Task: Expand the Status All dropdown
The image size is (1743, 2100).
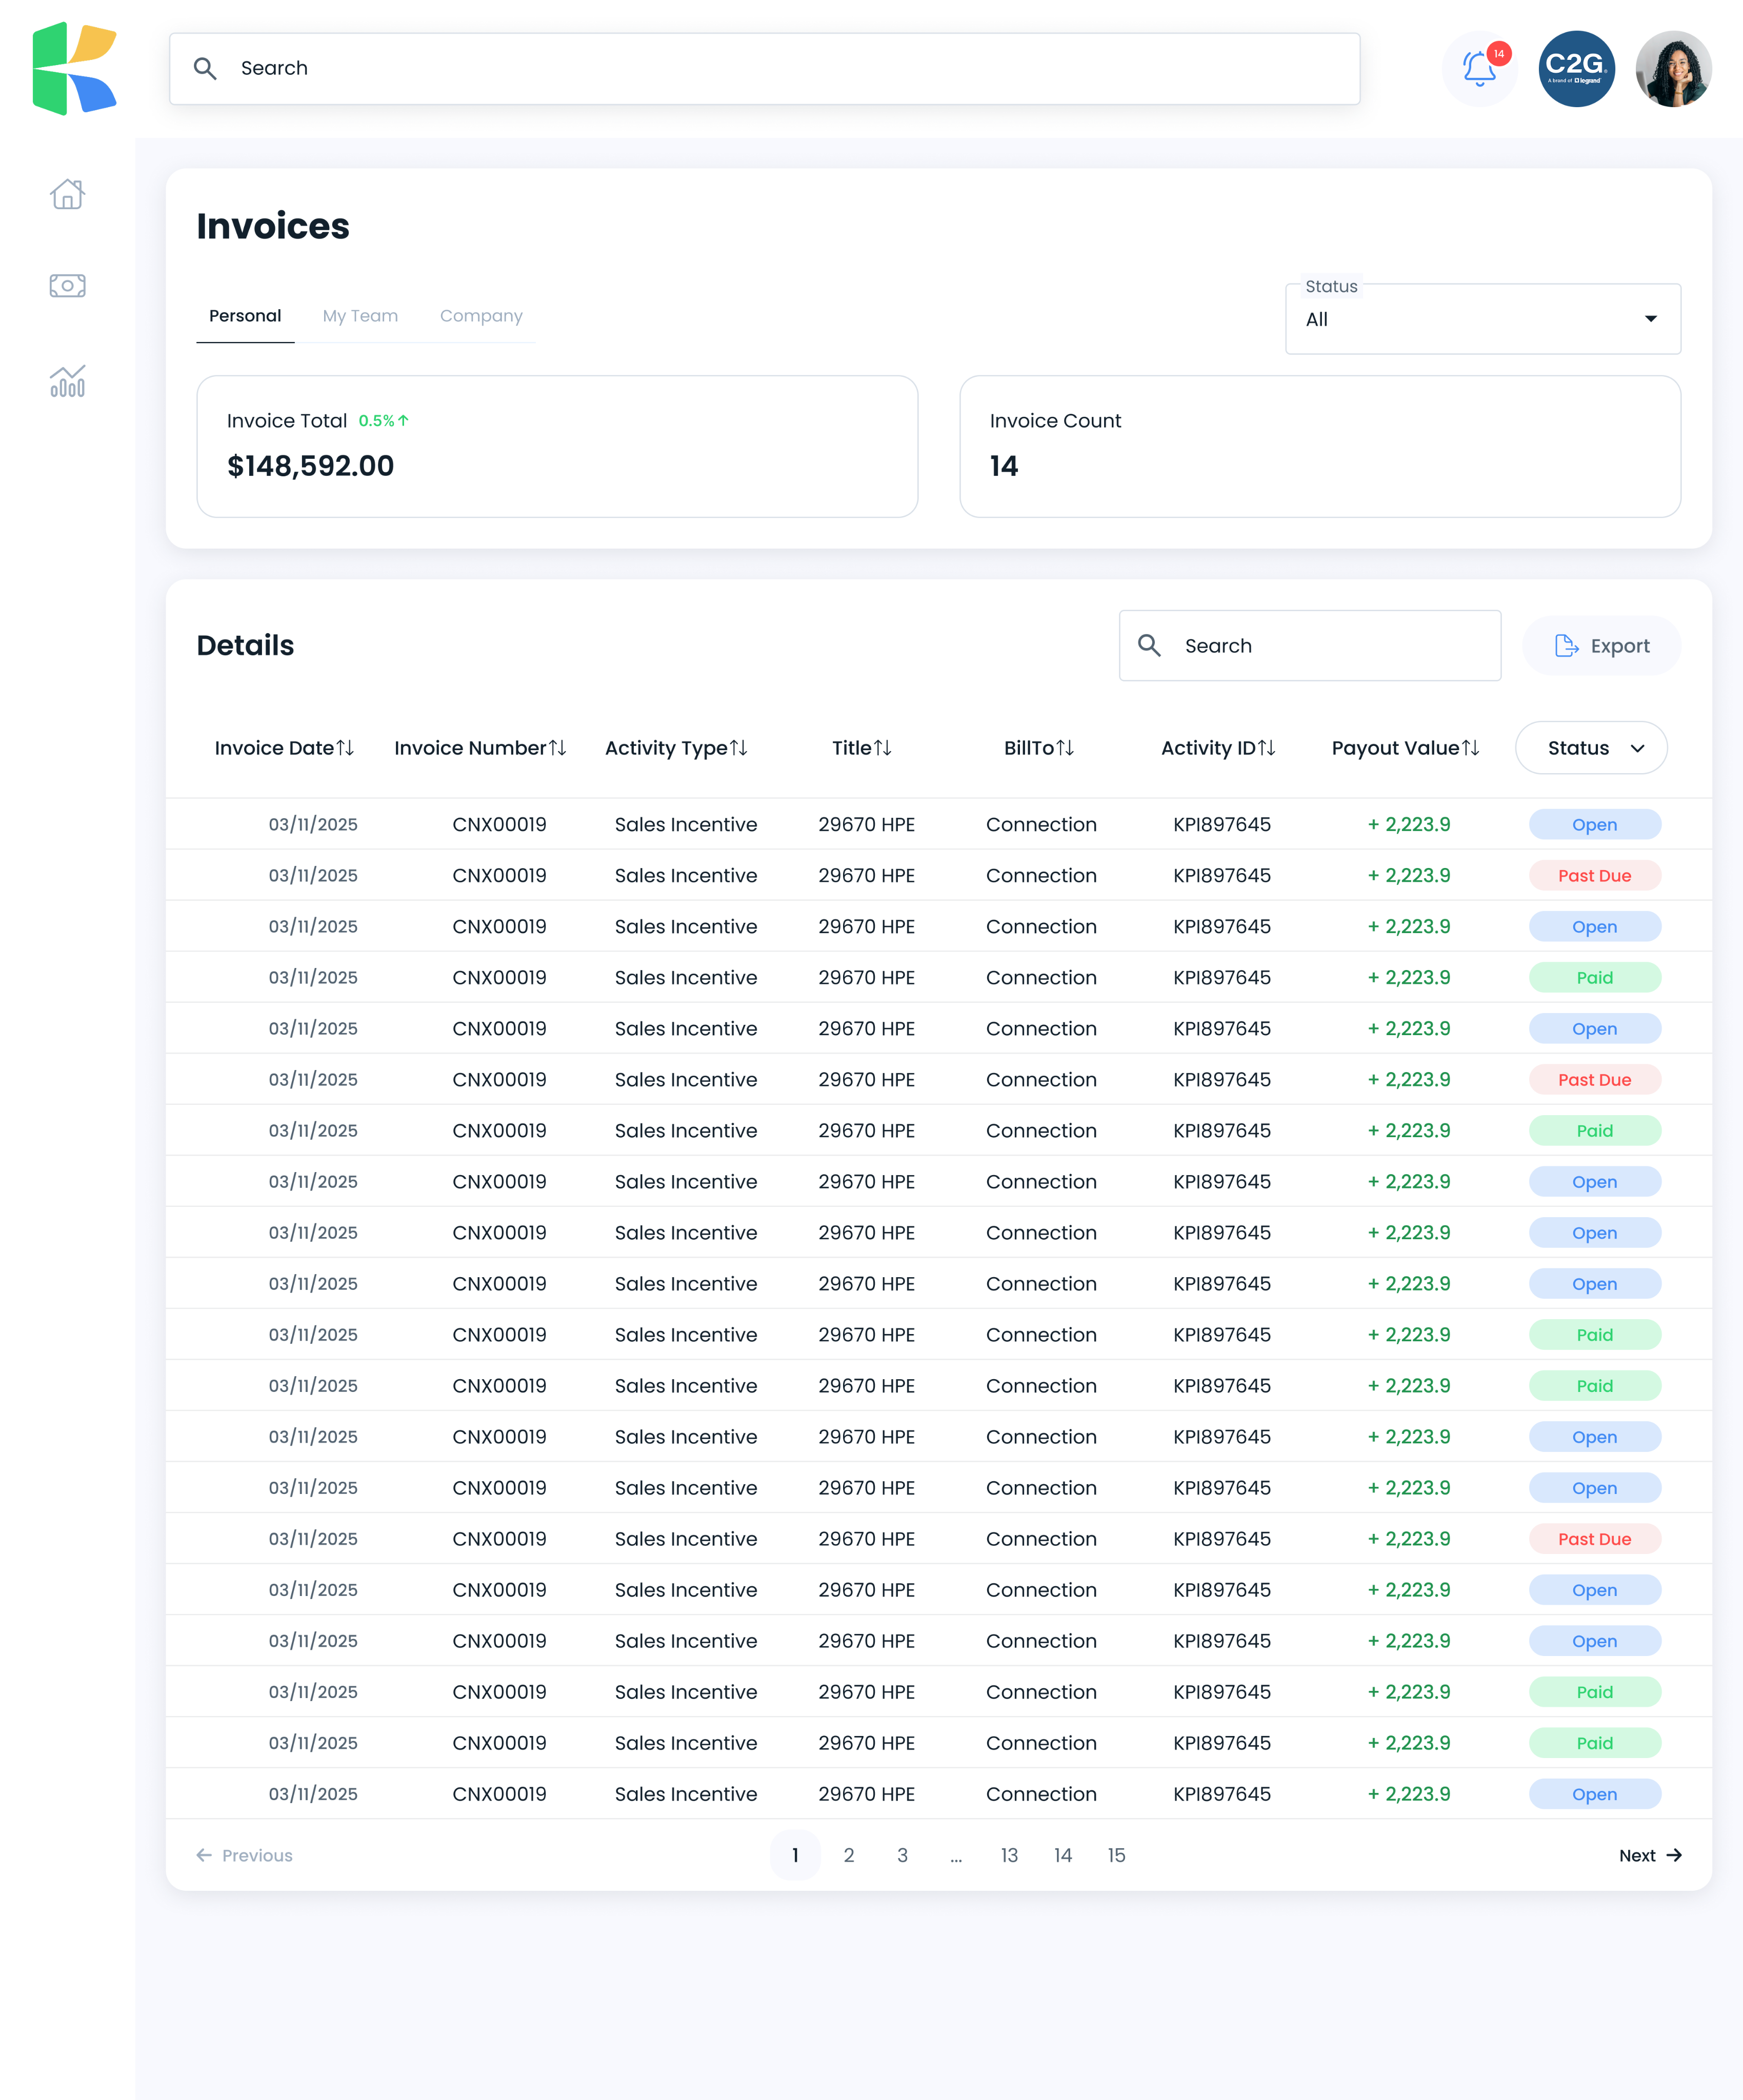Action: [1482, 319]
